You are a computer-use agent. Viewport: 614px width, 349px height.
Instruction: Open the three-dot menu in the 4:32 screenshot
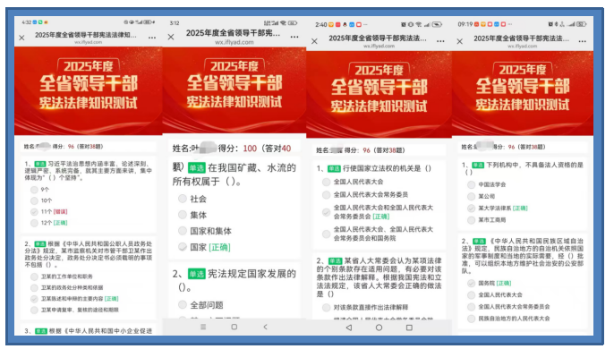[152, 38]
